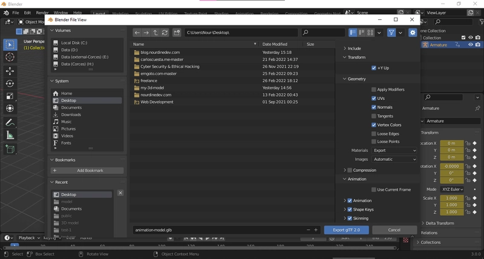Select the Select Box tool in viewport
The image size is (484, 259).
pyautogui.click(x=10, y=45)
